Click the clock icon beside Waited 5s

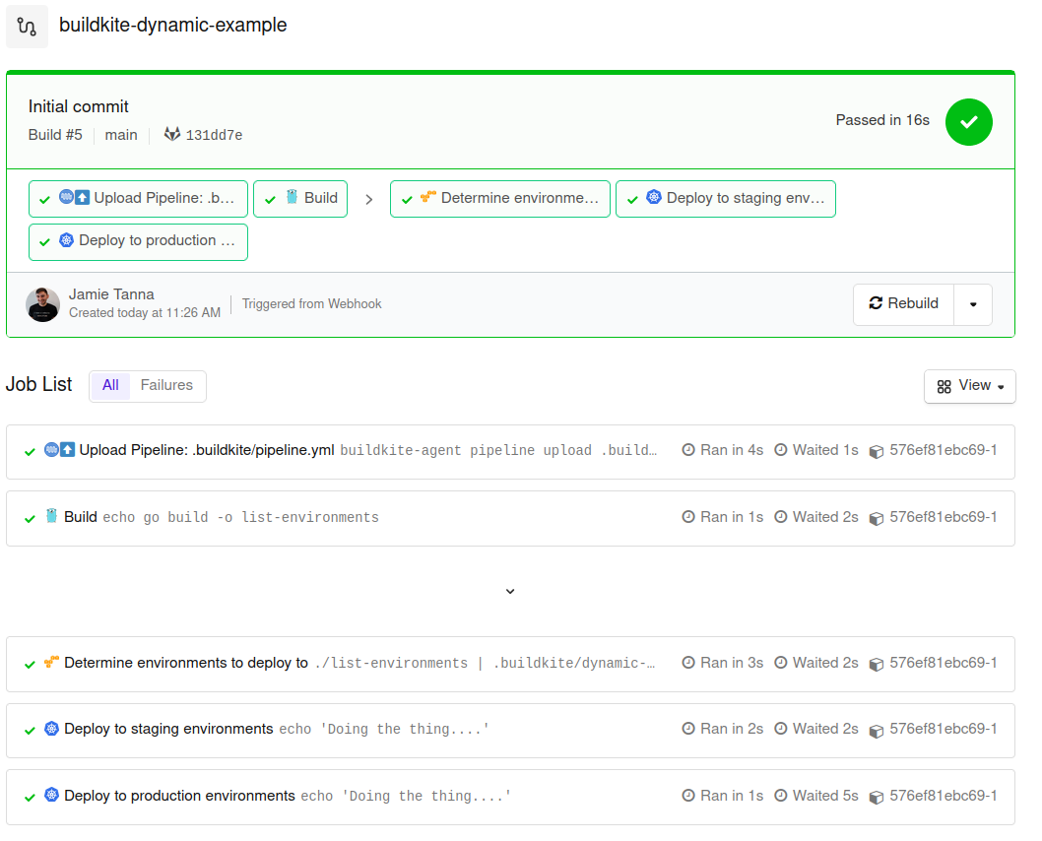[781, 795]
